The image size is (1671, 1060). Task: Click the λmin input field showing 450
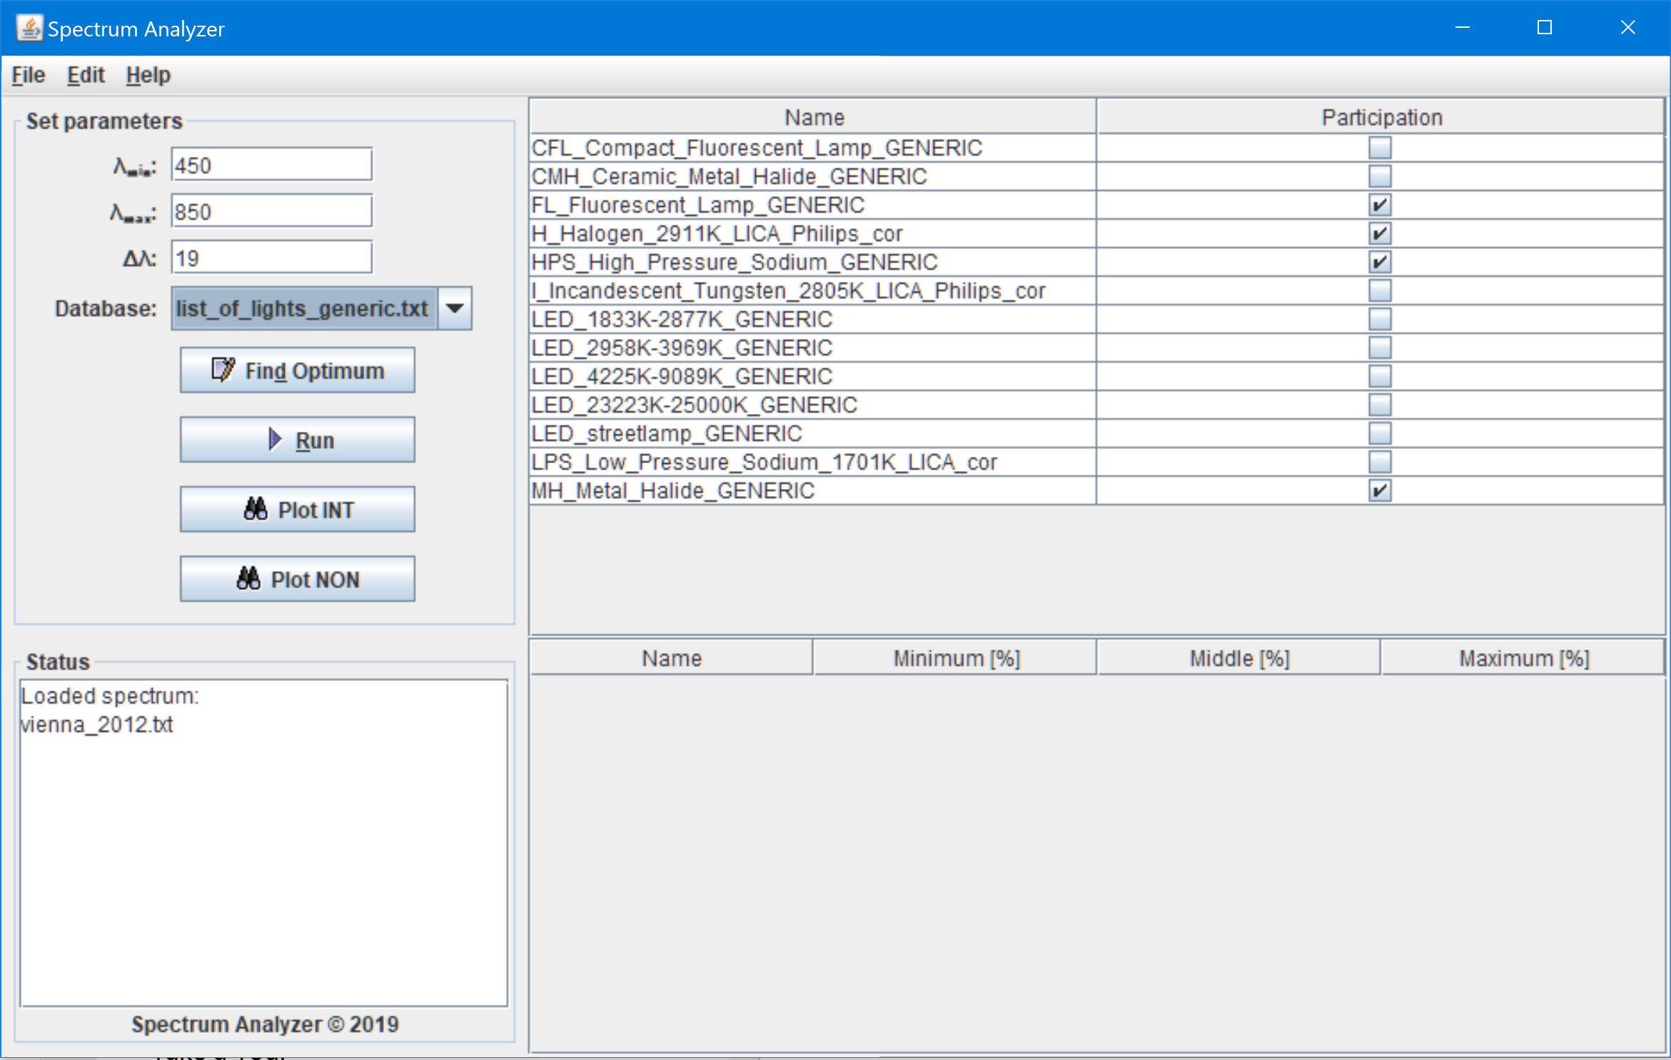click(271, 166)
